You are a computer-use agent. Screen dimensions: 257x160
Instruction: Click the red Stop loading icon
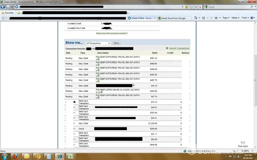pos(200,7)
